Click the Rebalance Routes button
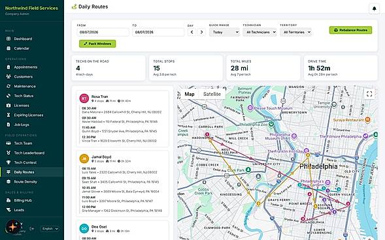The image size is (385, 240). 350,30
